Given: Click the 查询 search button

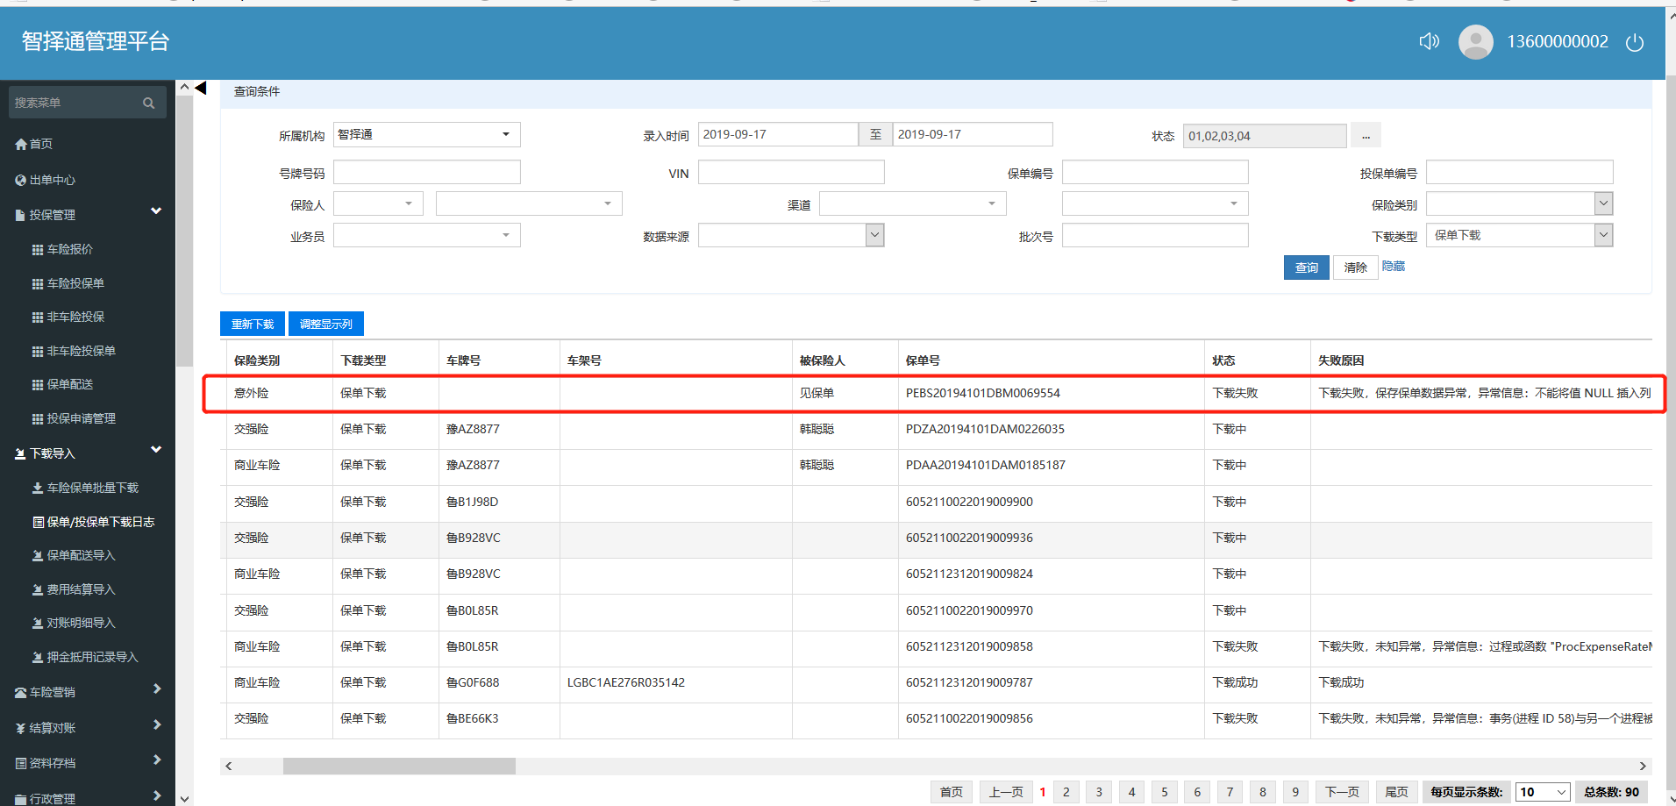Looking at the screenshot, I should pos(1306,267).
